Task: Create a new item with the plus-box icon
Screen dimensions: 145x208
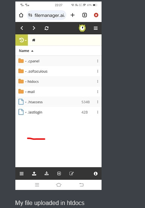Action: click(59, 173)
